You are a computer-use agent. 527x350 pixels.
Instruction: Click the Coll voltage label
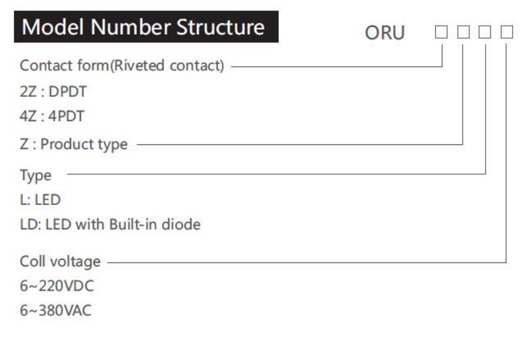point(60,262)
